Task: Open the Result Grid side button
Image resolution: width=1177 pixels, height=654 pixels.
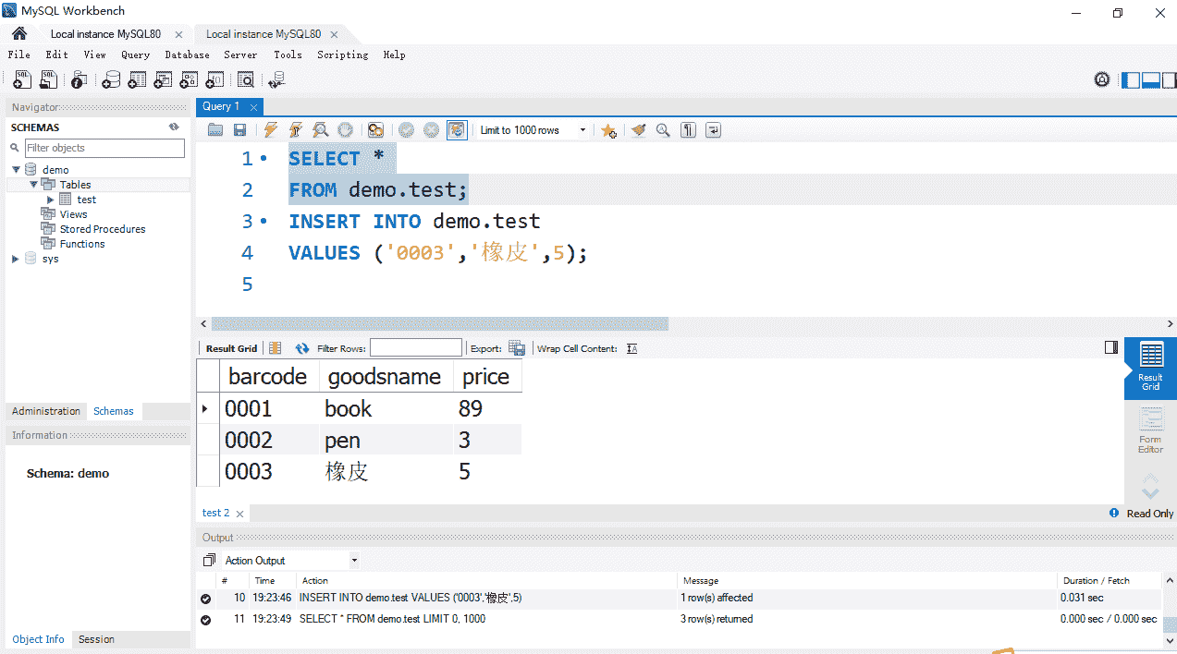Action: pyautogui.click(x=1150, y=369)
